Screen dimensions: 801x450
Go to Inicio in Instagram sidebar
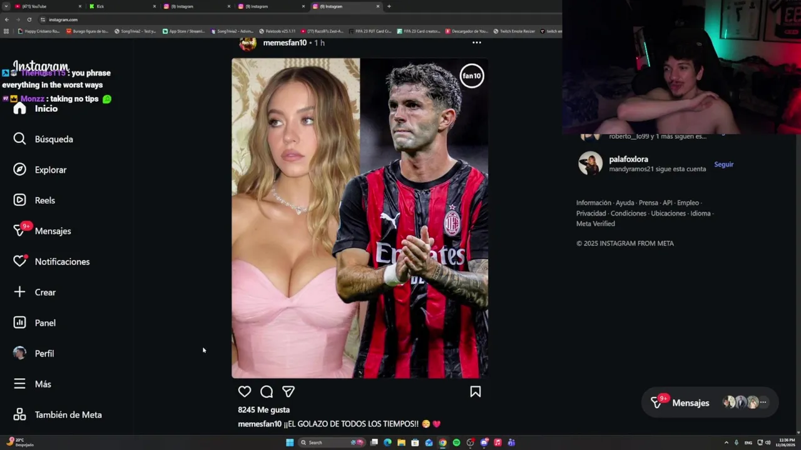pos(36,109)
